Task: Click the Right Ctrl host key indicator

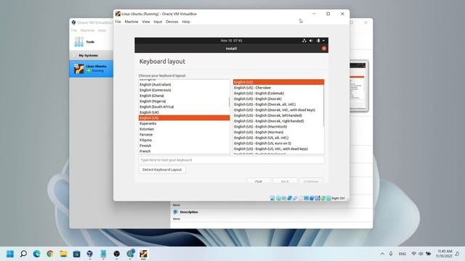Action: [338, 198]
